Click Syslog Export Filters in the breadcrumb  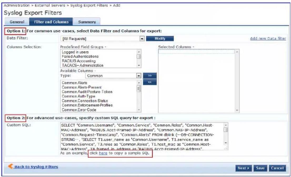click(89, 5)
